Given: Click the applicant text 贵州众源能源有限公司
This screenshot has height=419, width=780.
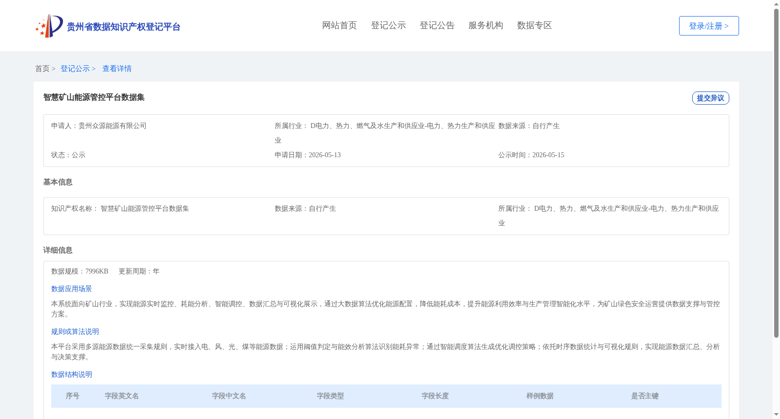Looking at the screenshot, I should (113, 126).
